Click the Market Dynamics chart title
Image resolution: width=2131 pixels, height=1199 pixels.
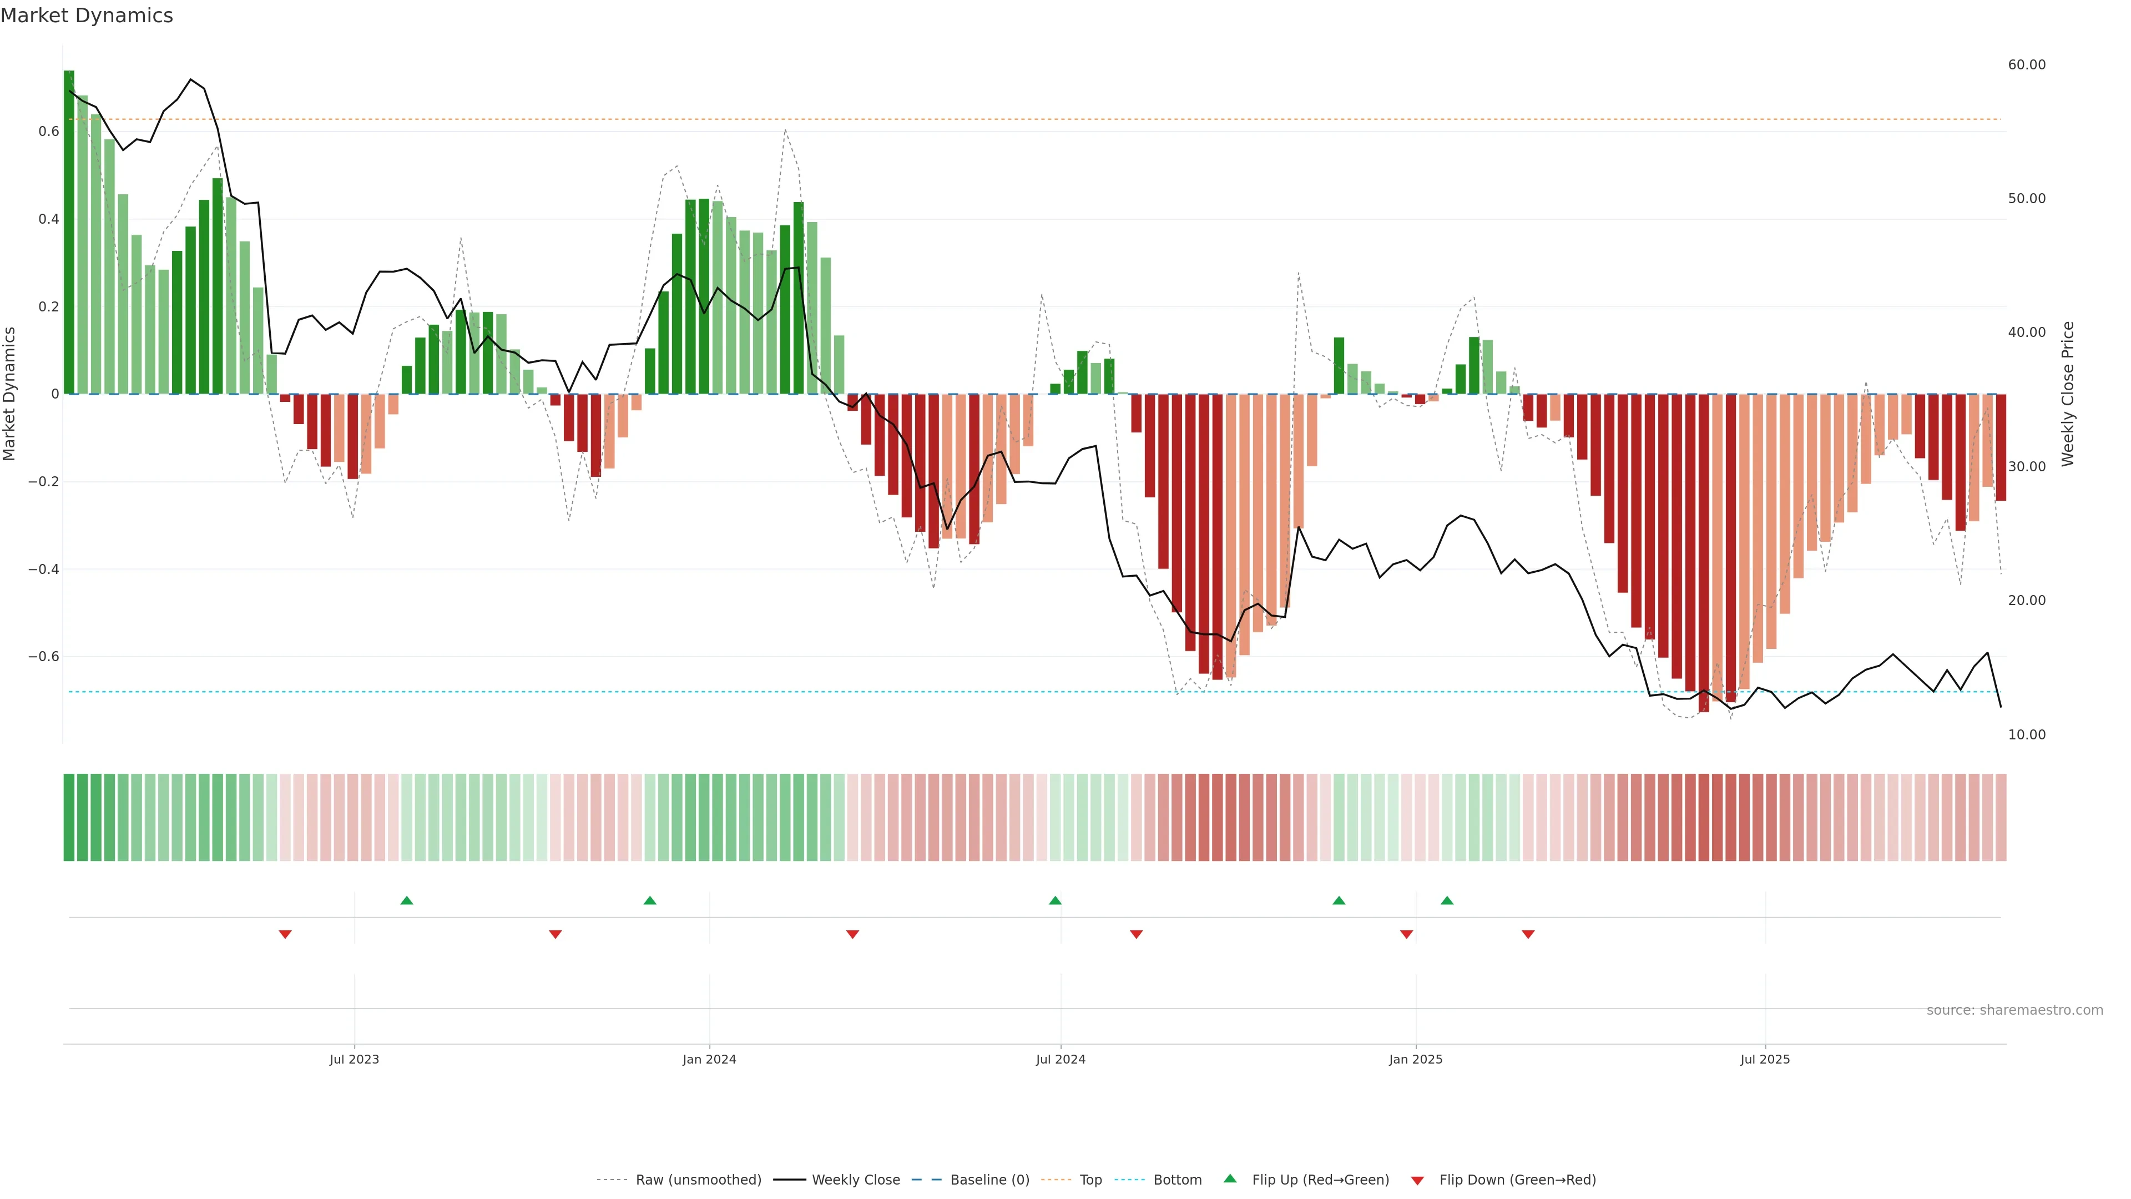[87, 16]
